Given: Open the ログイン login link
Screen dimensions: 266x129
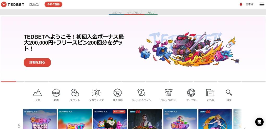Looking at the screenshot, I should (34, 4).
